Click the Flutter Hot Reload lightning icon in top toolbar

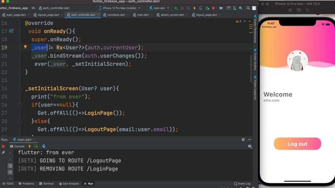[194, 8]
